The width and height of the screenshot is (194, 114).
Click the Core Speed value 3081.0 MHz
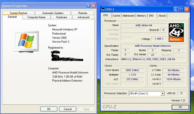pos(132,70)
